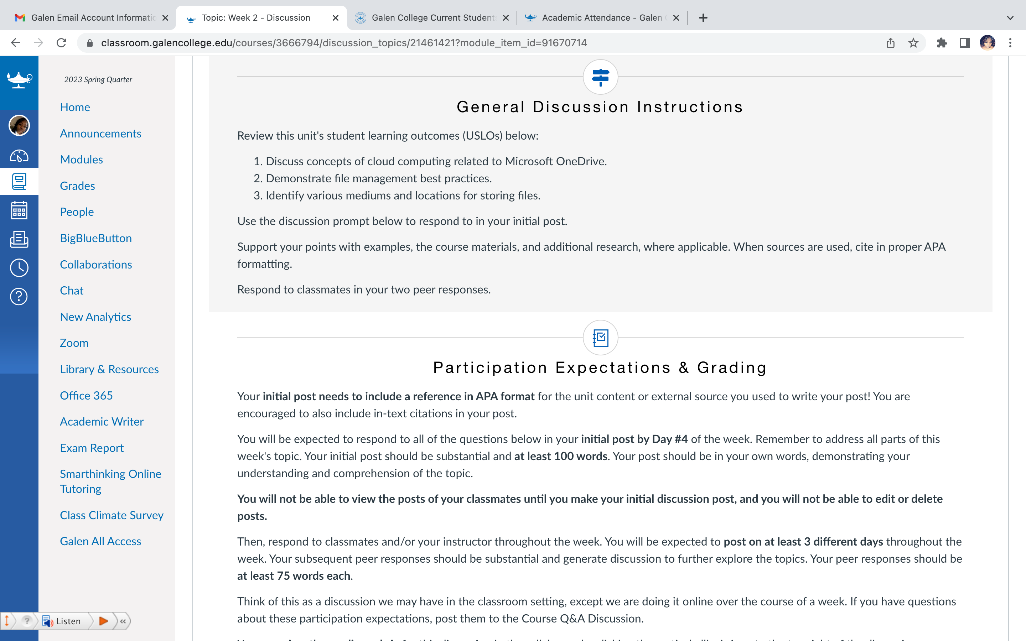The width and height of the screenshot is (1026, 641).
Task: Play the ReadSpeaker Listen audio
Action: tap(103, 621)
